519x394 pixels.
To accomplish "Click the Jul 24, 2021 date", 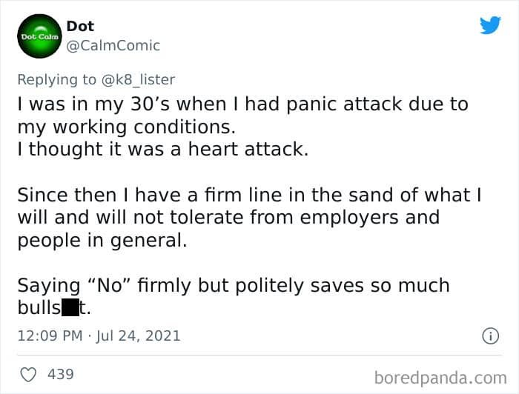I will point(138,335).
